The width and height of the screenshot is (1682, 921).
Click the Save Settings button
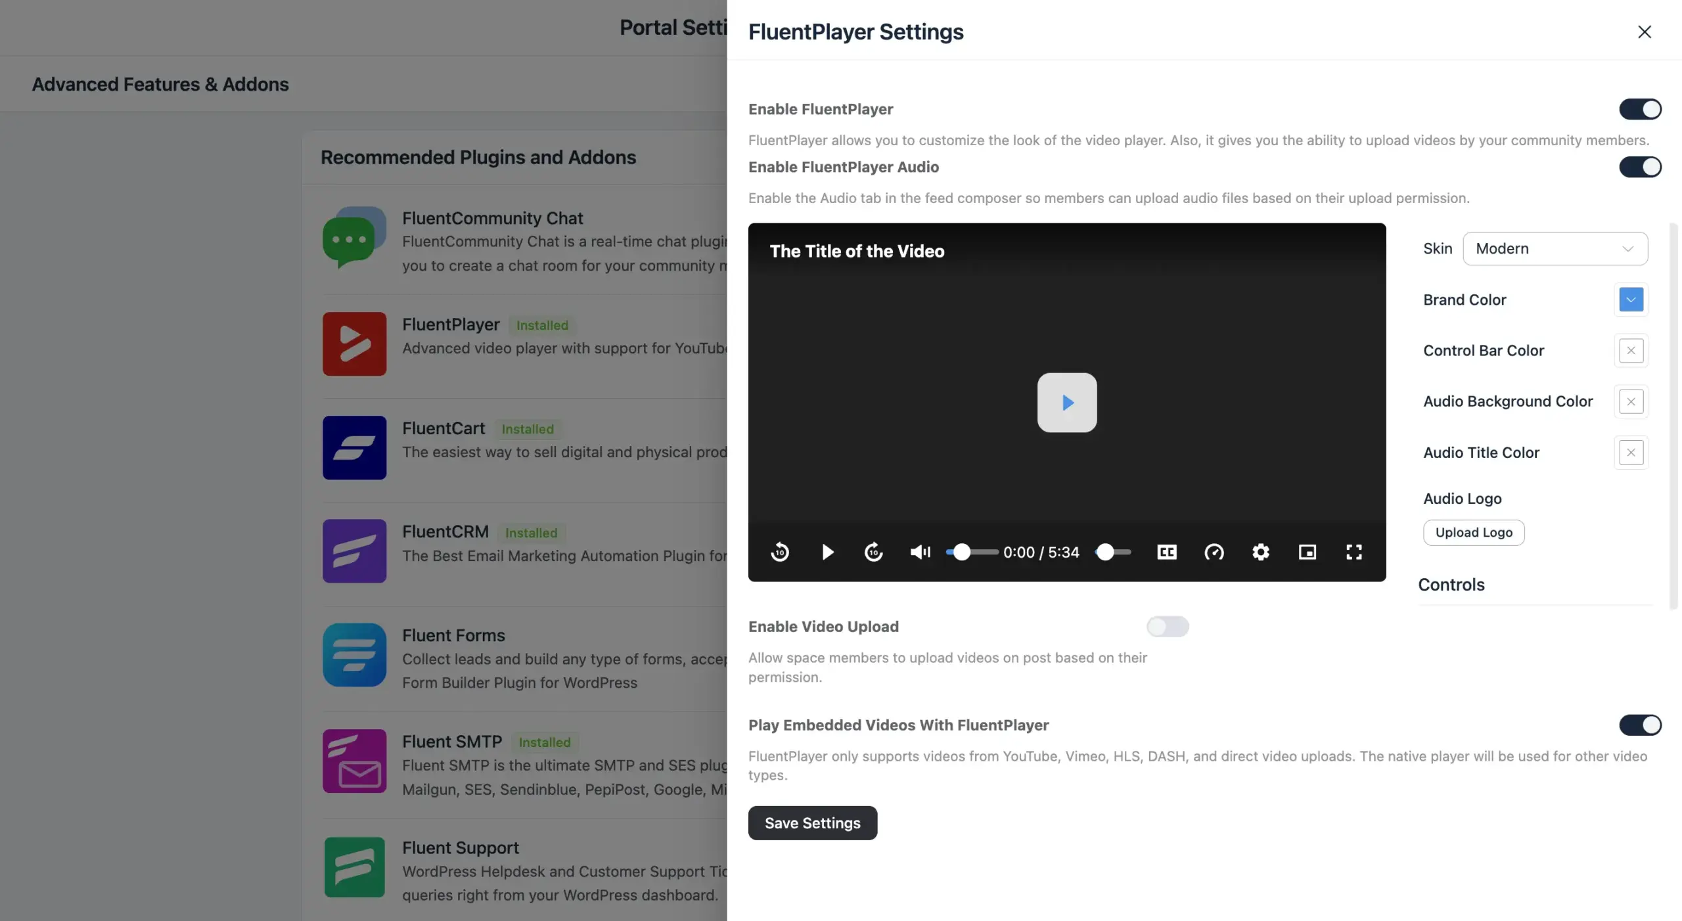[x=812, y=823]
